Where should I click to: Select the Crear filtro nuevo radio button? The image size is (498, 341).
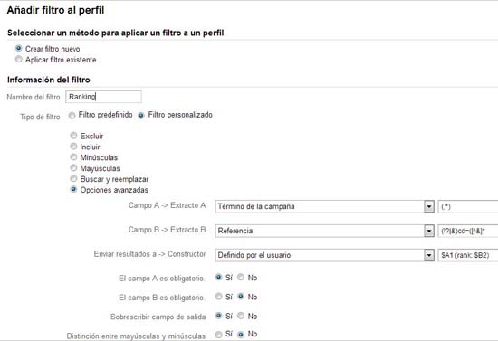[19, 49]
